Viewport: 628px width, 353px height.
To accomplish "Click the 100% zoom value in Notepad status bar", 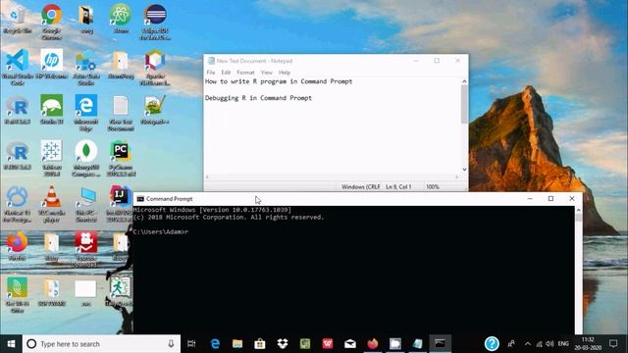I will [x=433, y=187].
